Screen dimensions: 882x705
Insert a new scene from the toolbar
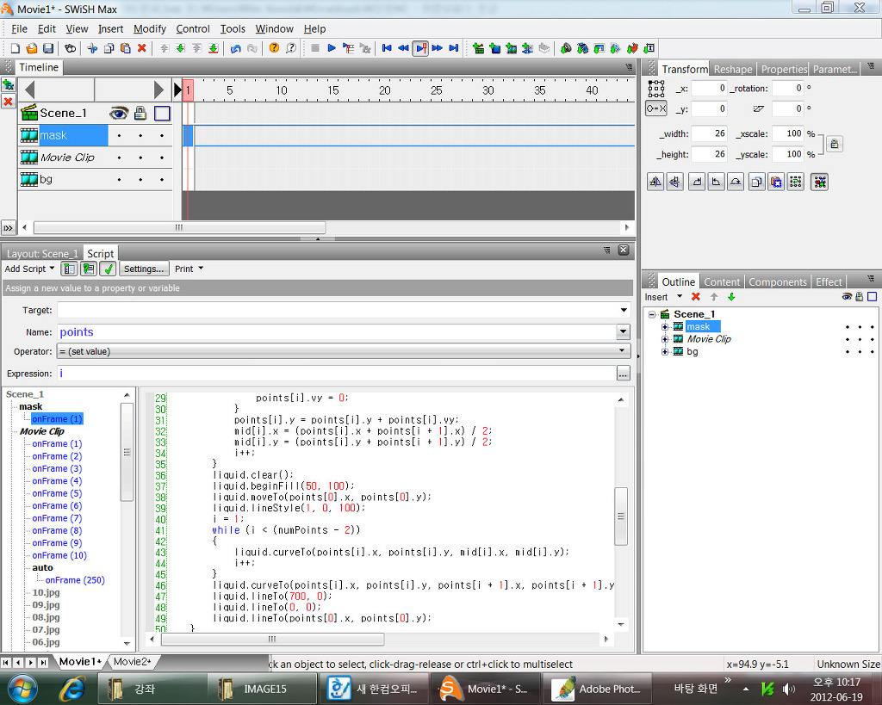(478, 48)
